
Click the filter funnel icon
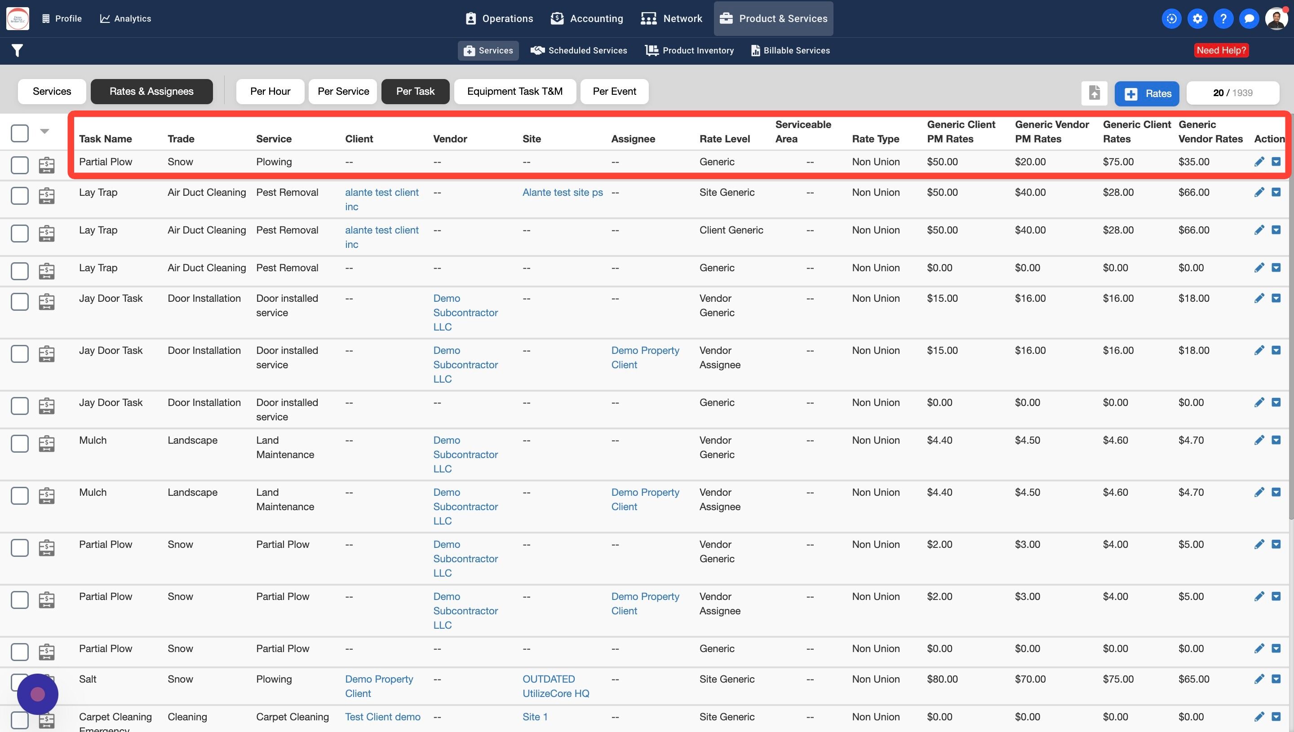click(x=17, y=50)
